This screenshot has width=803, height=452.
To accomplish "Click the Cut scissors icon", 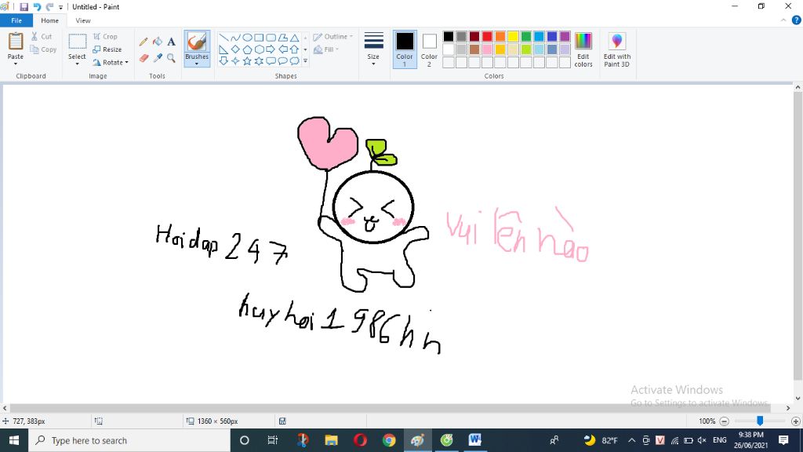I will (35, 36).
